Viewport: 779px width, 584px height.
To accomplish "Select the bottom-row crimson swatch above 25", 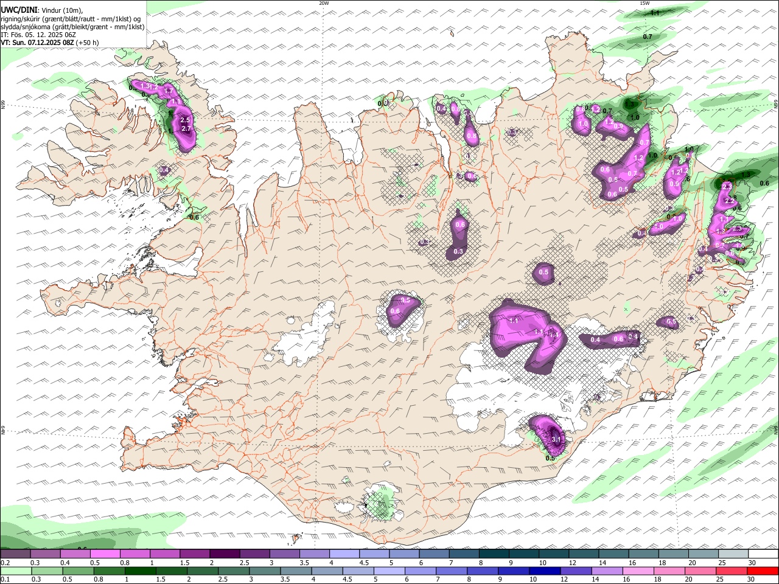I will tap(732, 571).
